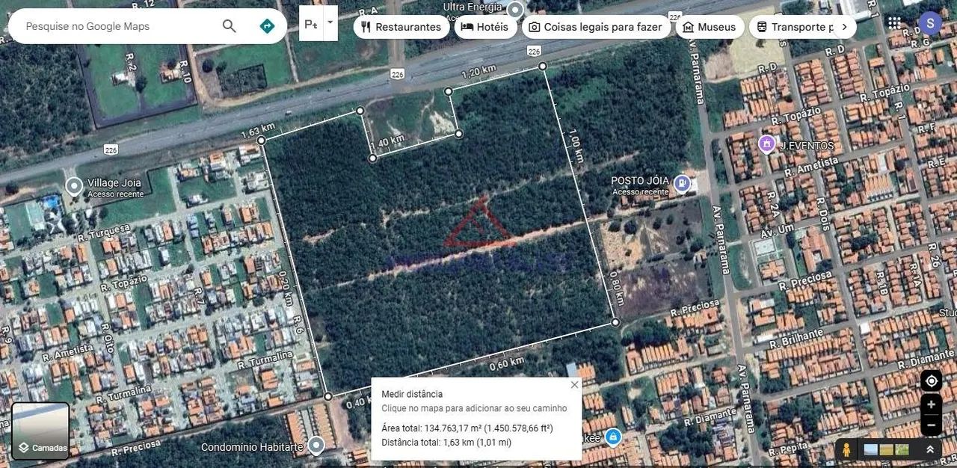Click the '1,00 km' distance label
This screenshot has height=468, width=957.
coord(576,146)
